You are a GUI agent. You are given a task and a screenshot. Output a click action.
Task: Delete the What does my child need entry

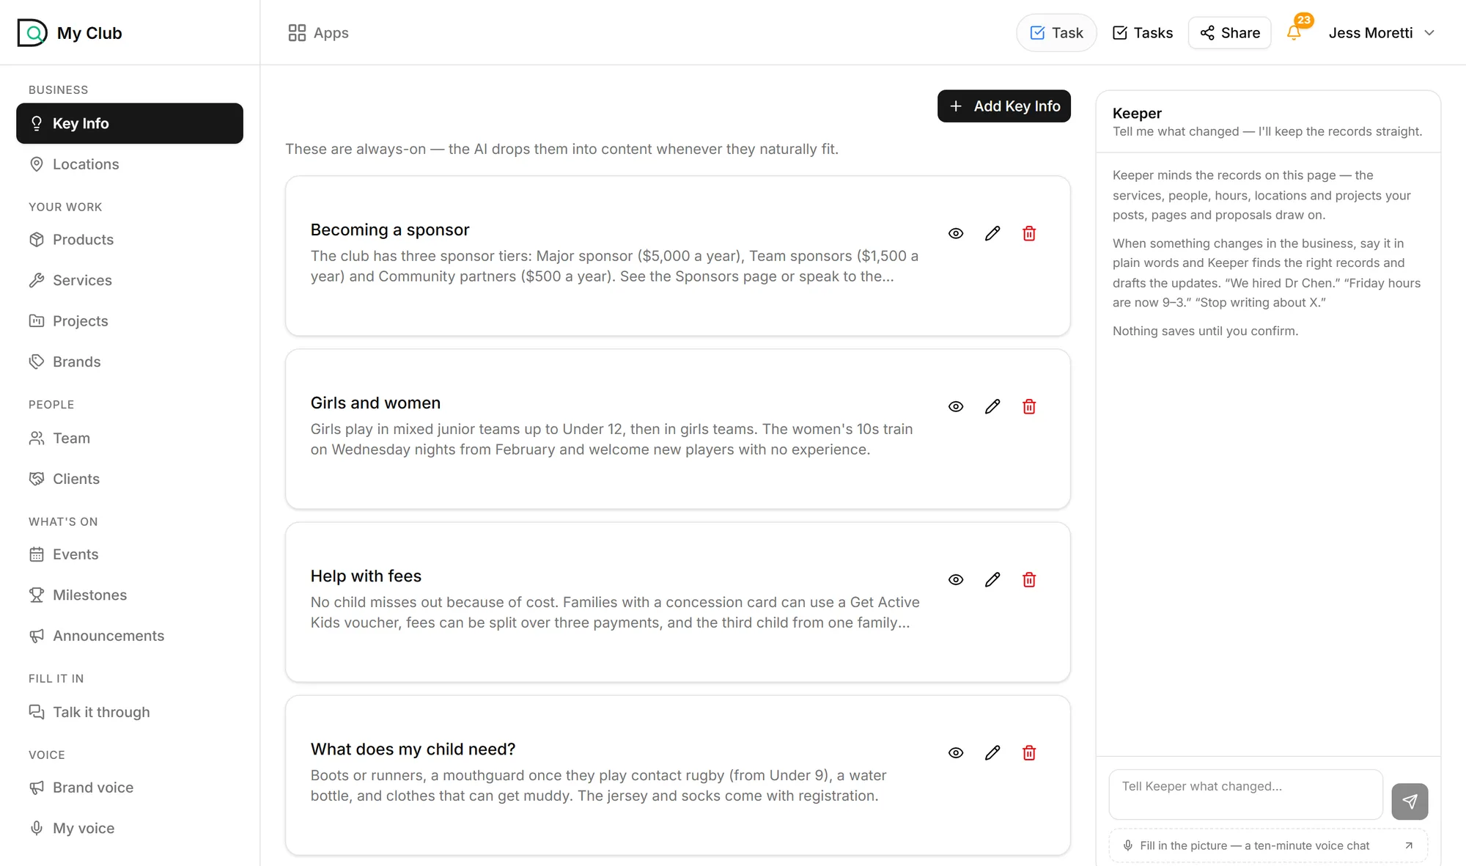1029,752
